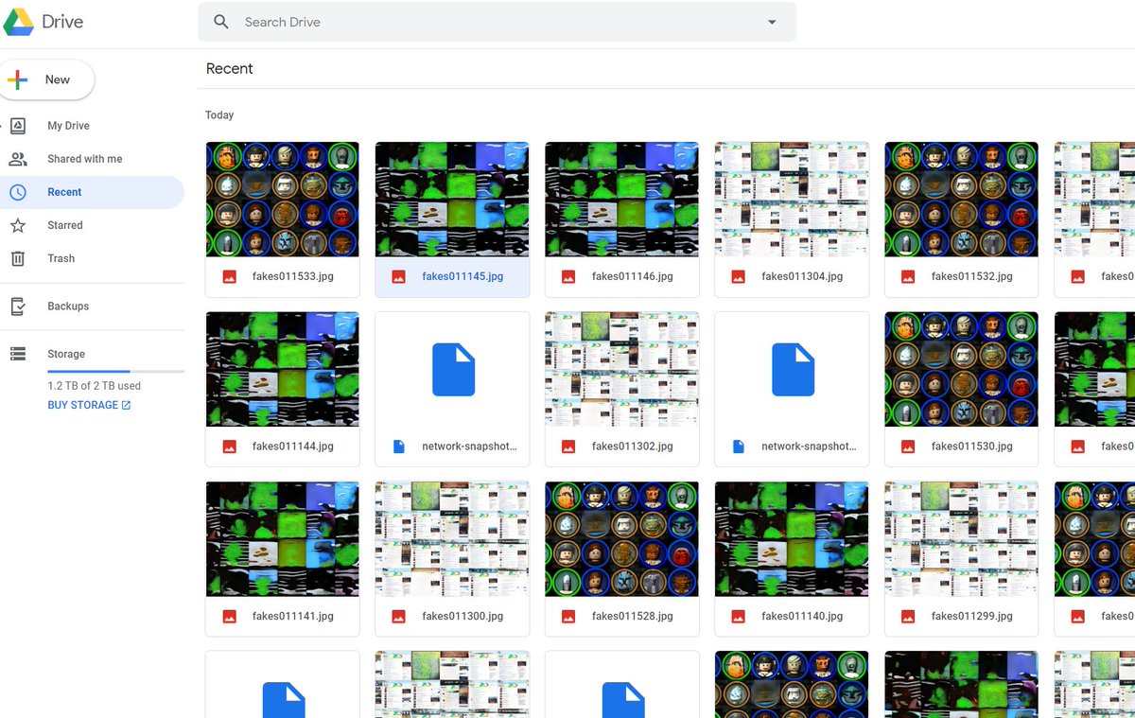The image size is (1135, 718).
Task: Select the Recent section
Action: pyautogui.click(x=92, y=192)
